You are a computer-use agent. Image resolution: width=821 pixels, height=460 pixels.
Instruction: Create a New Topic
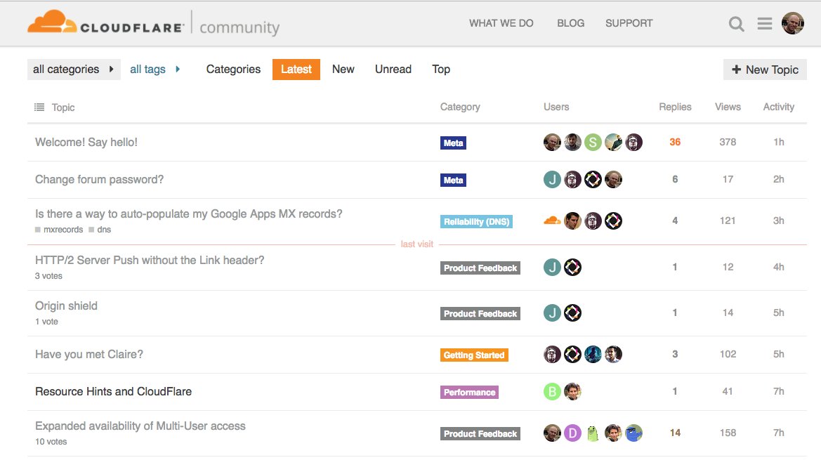[765, 70]
